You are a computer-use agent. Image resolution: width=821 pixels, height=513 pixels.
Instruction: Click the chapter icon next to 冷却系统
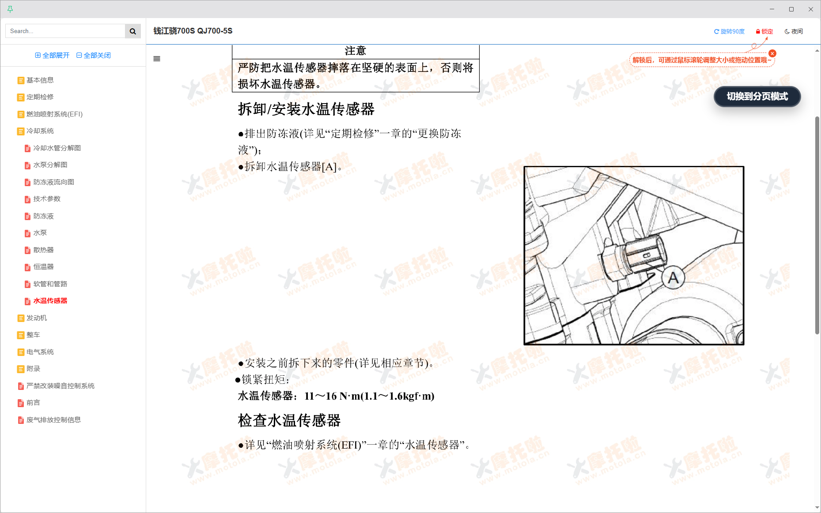coord(20,131)
